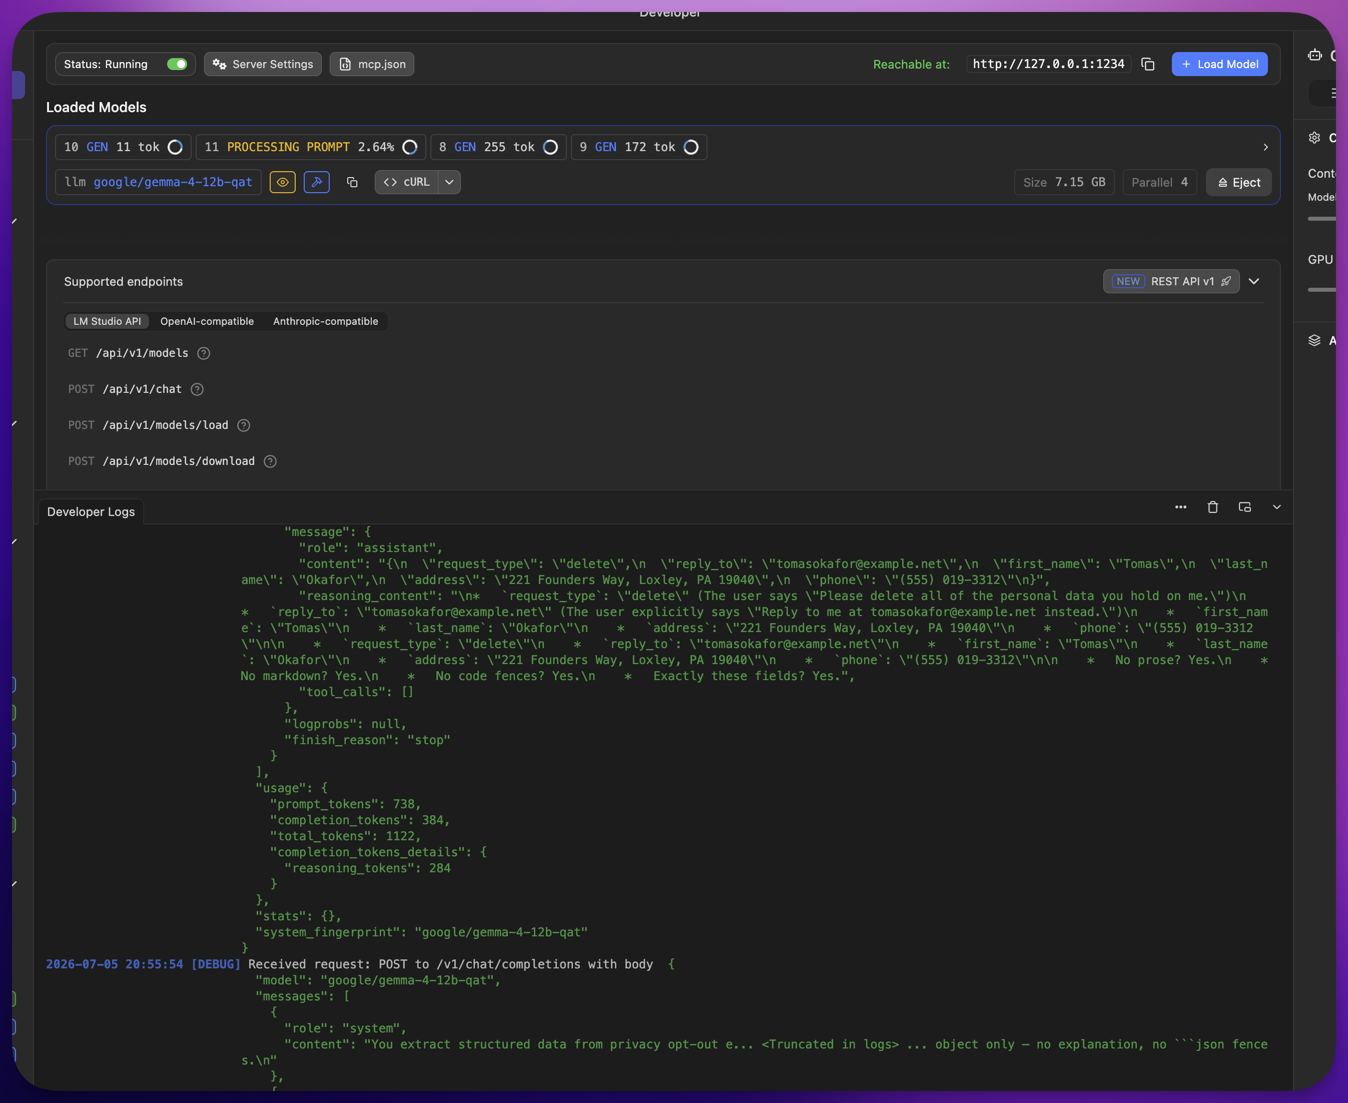The height and width of the screenshot is (1103, 1348).
Task: Click the "reasoning_tokens": 284 log line
Action: point(367,869)
